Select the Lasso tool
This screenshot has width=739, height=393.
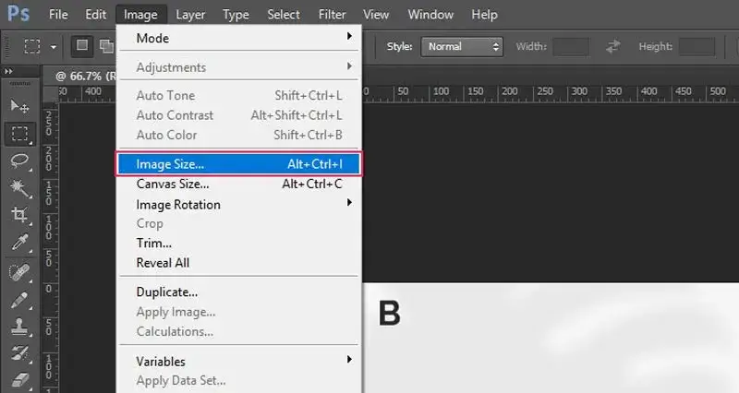point(18,161)
